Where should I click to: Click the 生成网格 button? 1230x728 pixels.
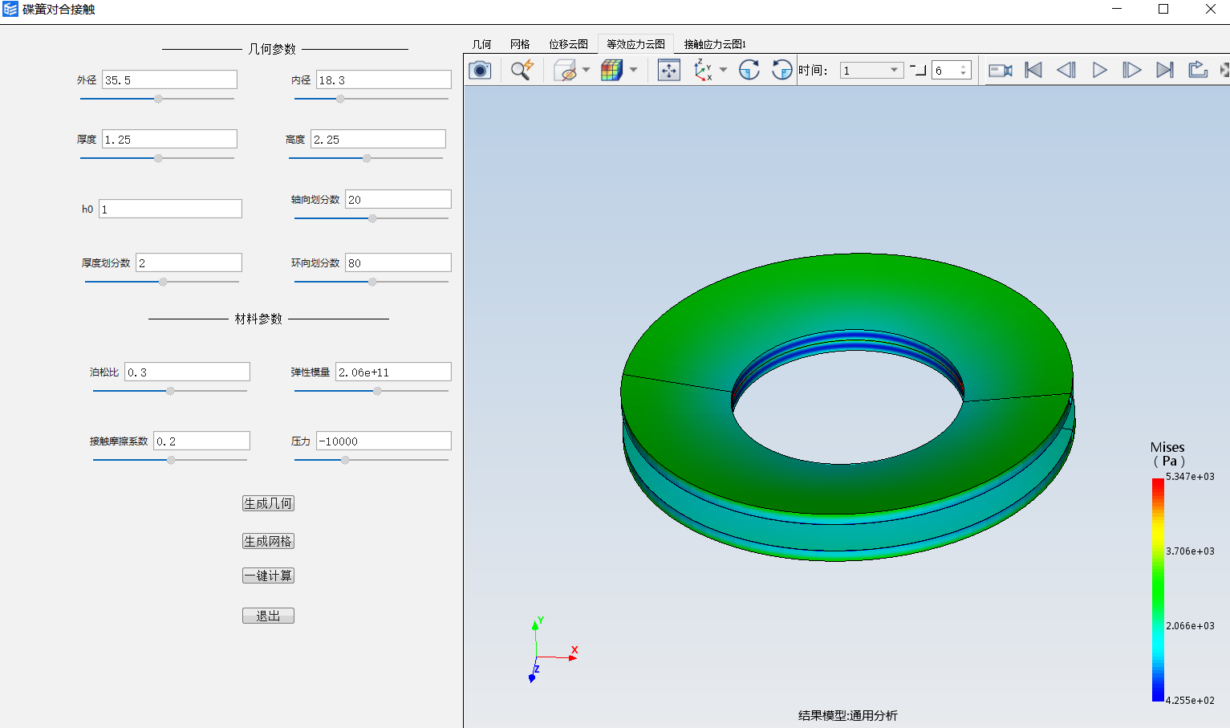click(x=268, y=541)
